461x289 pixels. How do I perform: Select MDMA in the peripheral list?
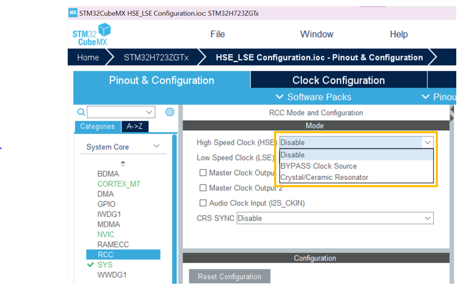tap(109, 224)
